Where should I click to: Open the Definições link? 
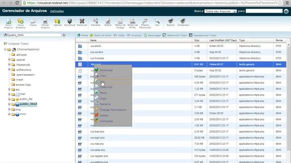point(57,11)
